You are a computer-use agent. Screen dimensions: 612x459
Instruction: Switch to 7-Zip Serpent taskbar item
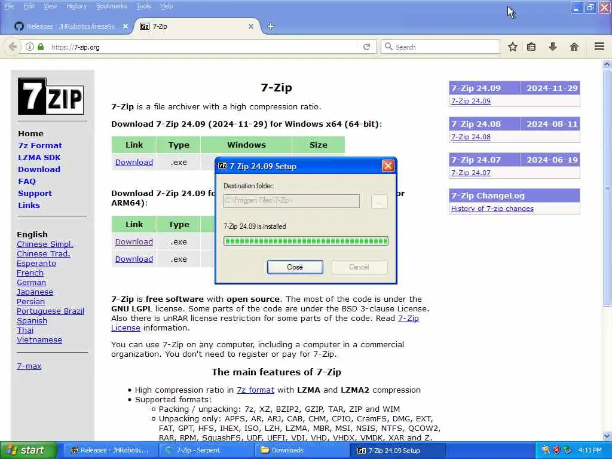[207, 450]
